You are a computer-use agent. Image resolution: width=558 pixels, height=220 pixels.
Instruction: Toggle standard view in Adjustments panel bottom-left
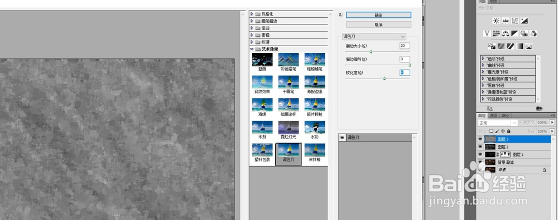coord(490,109)
